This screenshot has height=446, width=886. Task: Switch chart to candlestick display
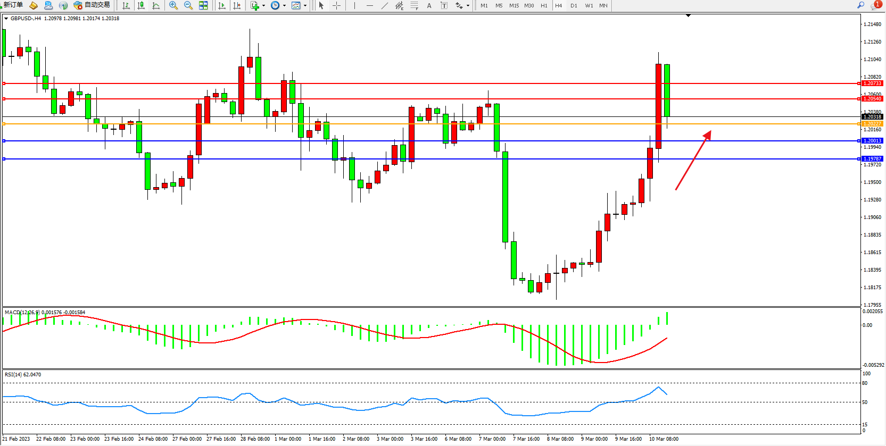click(141, 5)
